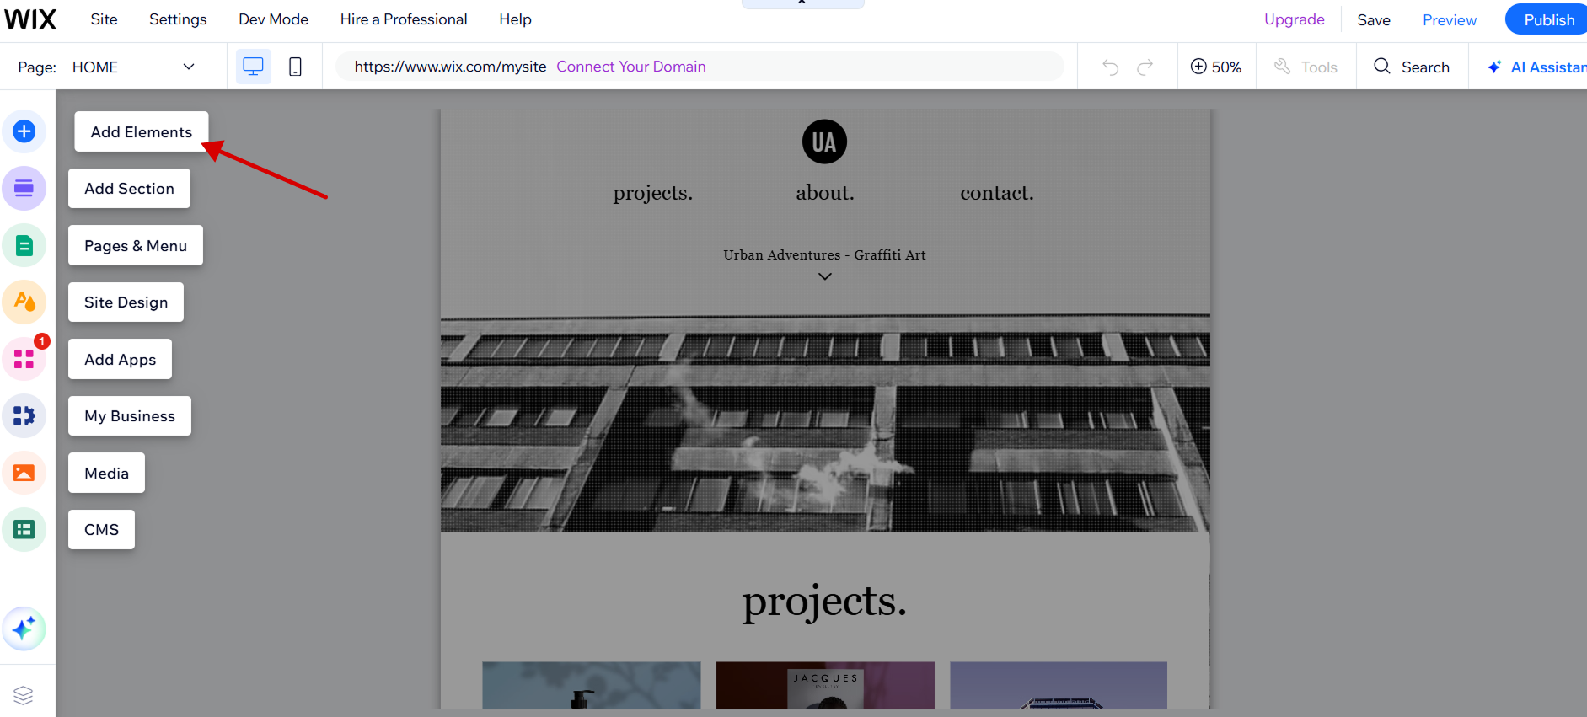Click the Urban Adventures - Graffiti Art text

coord(824,254)
